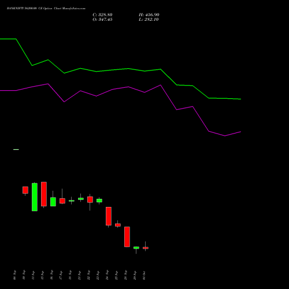This screenshot has width=289, height=289.
Task: Click the BANKNIFTY CE Option chart title
Action: [x=46, y=9]
